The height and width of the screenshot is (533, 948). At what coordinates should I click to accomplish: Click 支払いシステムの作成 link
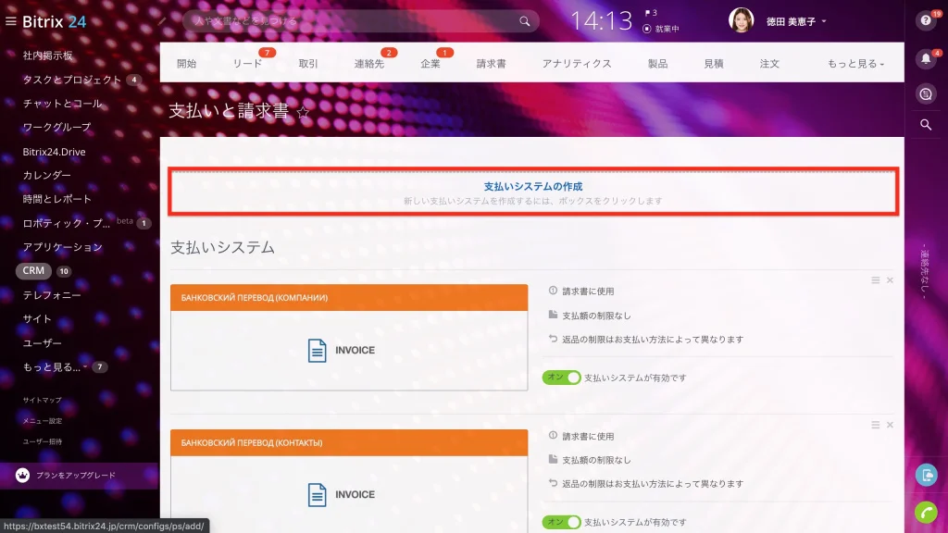click(x=532, y=187)
